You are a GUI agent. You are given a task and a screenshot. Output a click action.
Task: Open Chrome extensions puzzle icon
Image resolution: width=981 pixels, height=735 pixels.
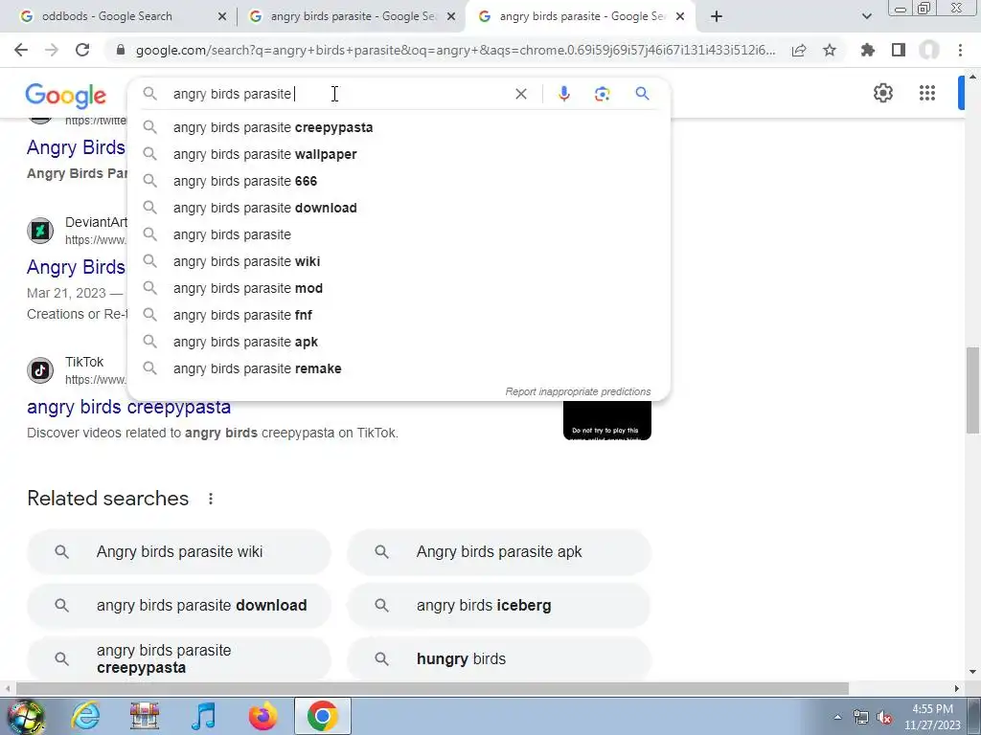tap(868, 50)
